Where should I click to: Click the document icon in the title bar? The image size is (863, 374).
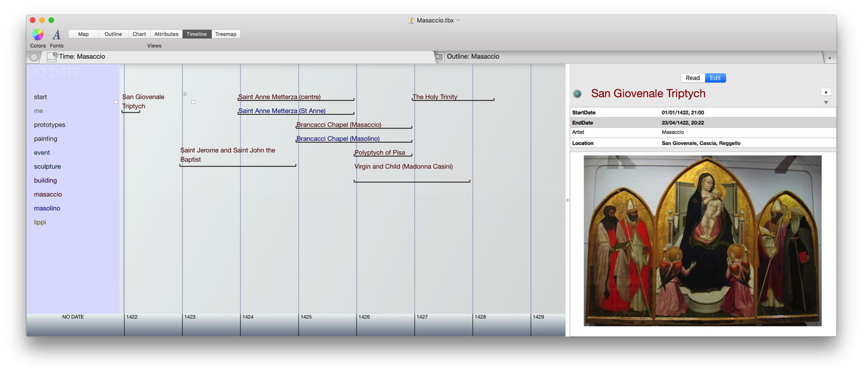tap(412, 20)
